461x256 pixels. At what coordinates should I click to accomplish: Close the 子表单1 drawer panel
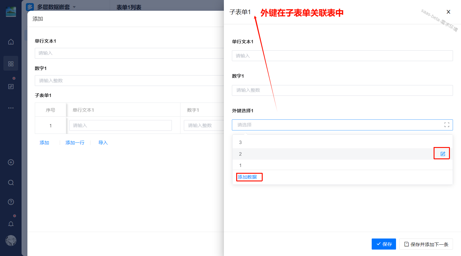pos(448,12)
